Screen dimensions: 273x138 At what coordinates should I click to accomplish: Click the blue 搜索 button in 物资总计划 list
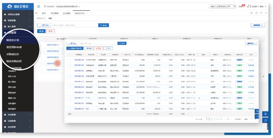click(x=104, y=25)
